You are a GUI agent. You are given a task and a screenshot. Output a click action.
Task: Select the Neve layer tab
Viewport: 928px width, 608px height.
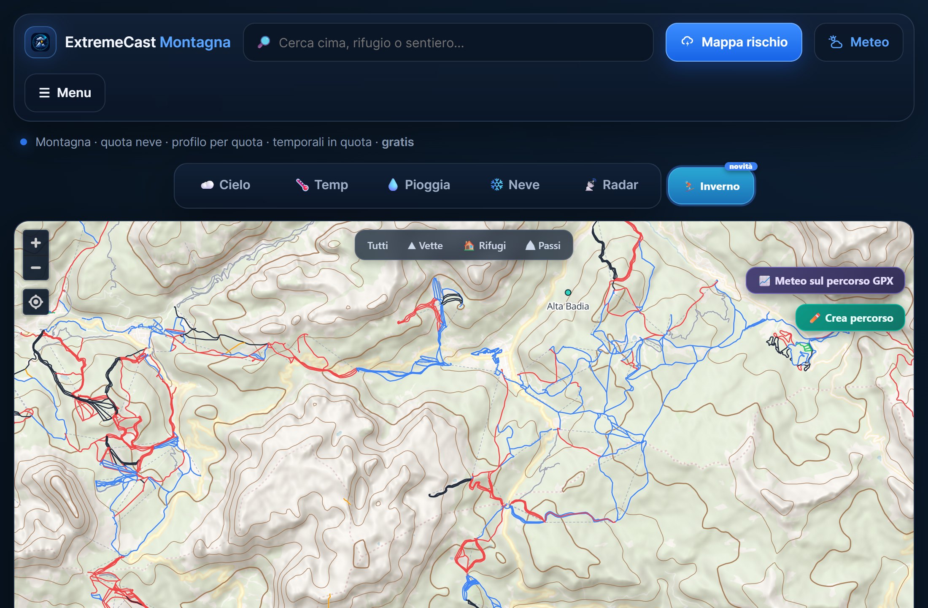tap(515, 185)
